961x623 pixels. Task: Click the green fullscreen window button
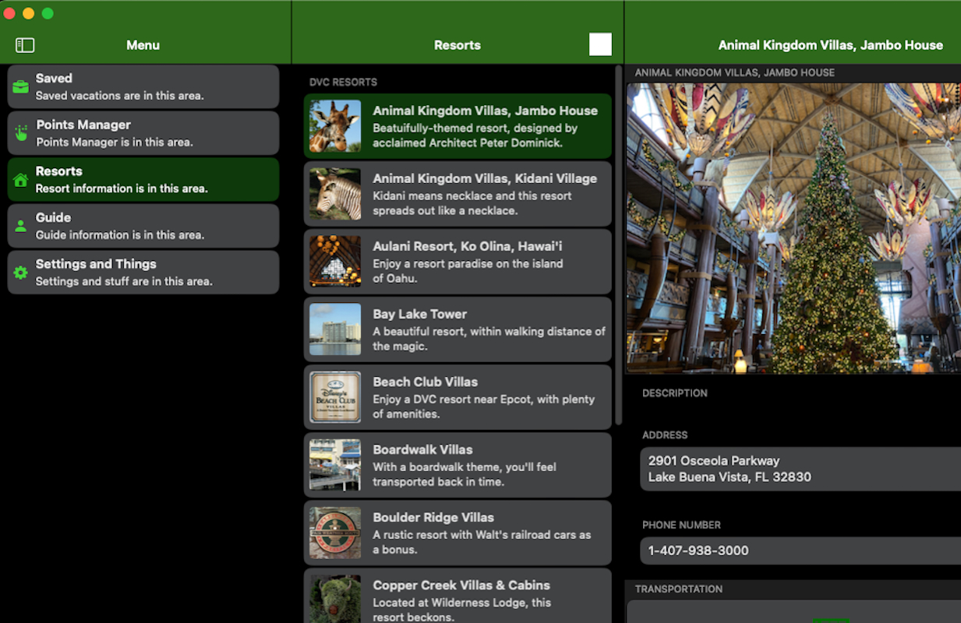click(48, 13)
